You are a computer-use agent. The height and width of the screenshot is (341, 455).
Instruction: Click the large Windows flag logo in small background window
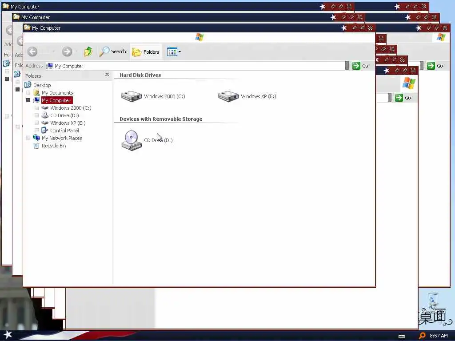coord(409,83)
